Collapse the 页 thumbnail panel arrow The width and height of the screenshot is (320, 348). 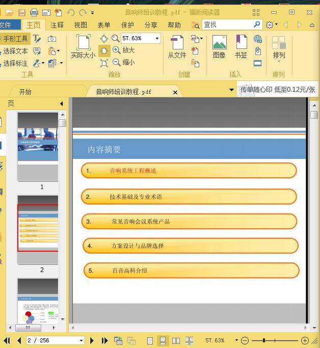pos(62,103)
